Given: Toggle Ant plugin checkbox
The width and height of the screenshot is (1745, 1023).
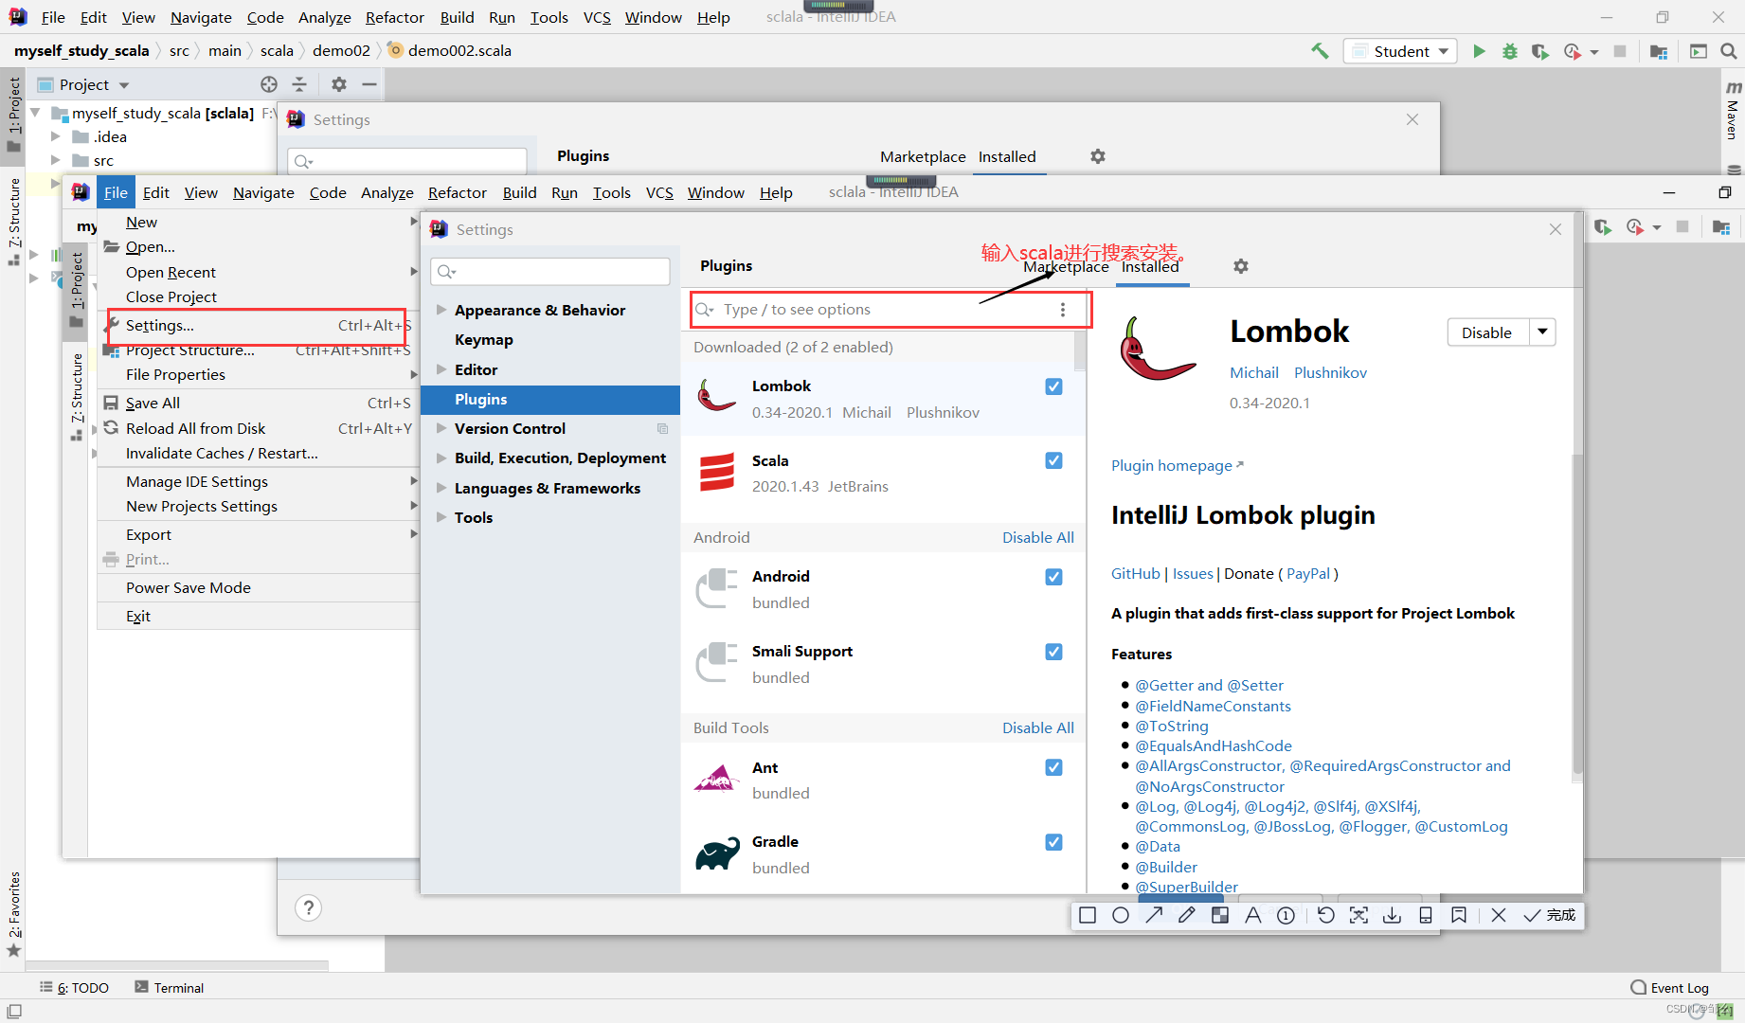Looking at the screenshot, I should pyautogui.click(x=1053, y=767).
